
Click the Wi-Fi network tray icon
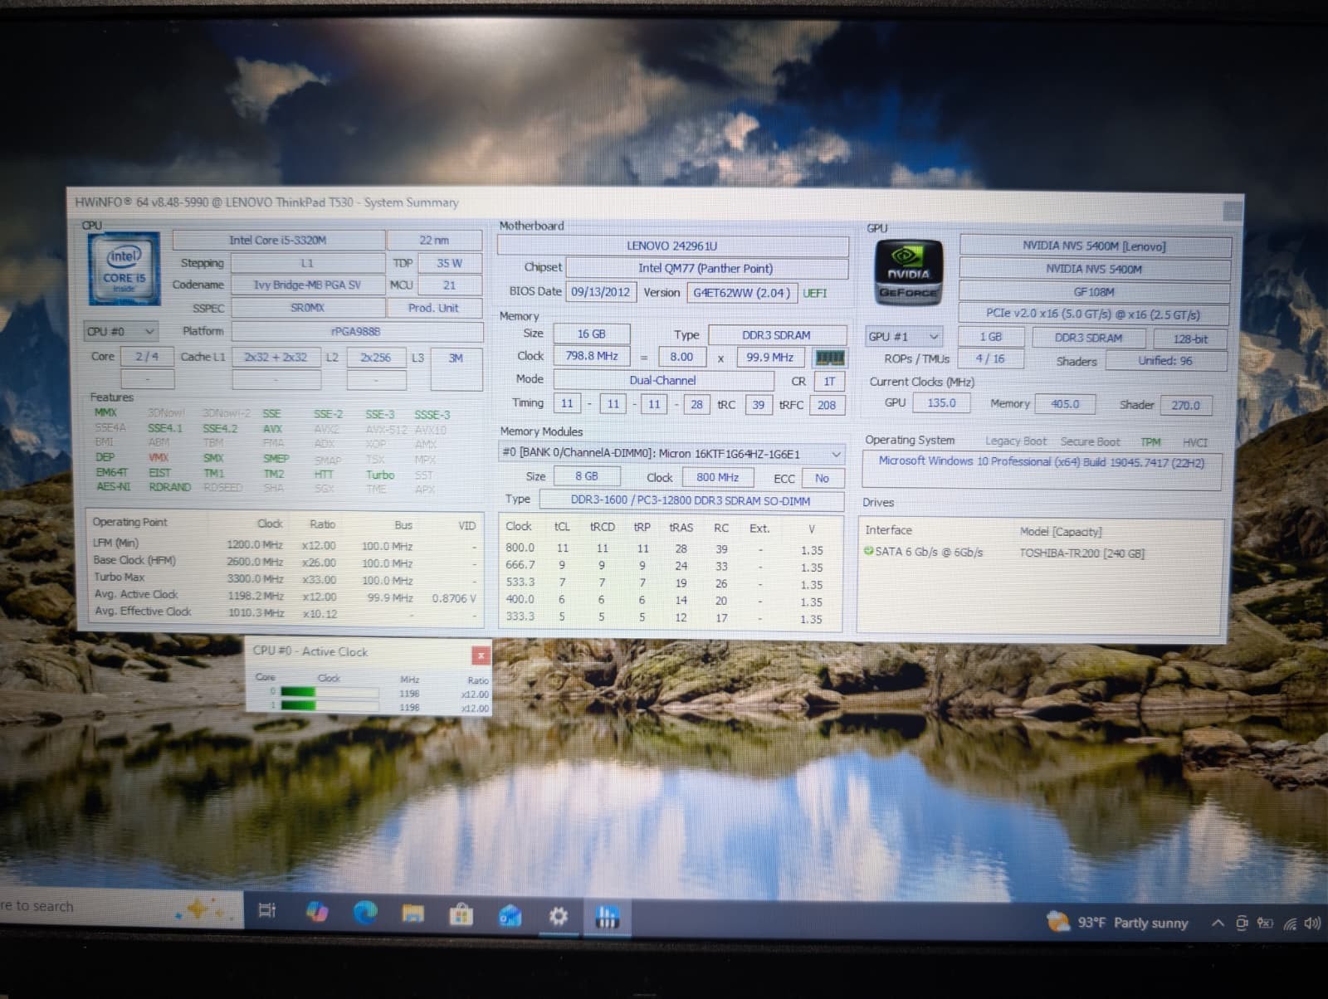click(1290, 923)
